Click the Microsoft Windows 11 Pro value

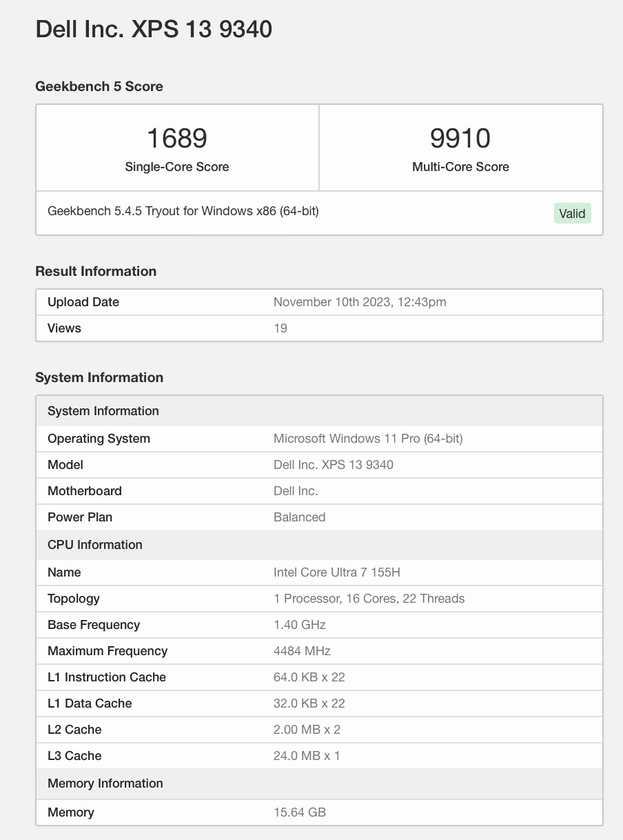click(x=368, y=439)
